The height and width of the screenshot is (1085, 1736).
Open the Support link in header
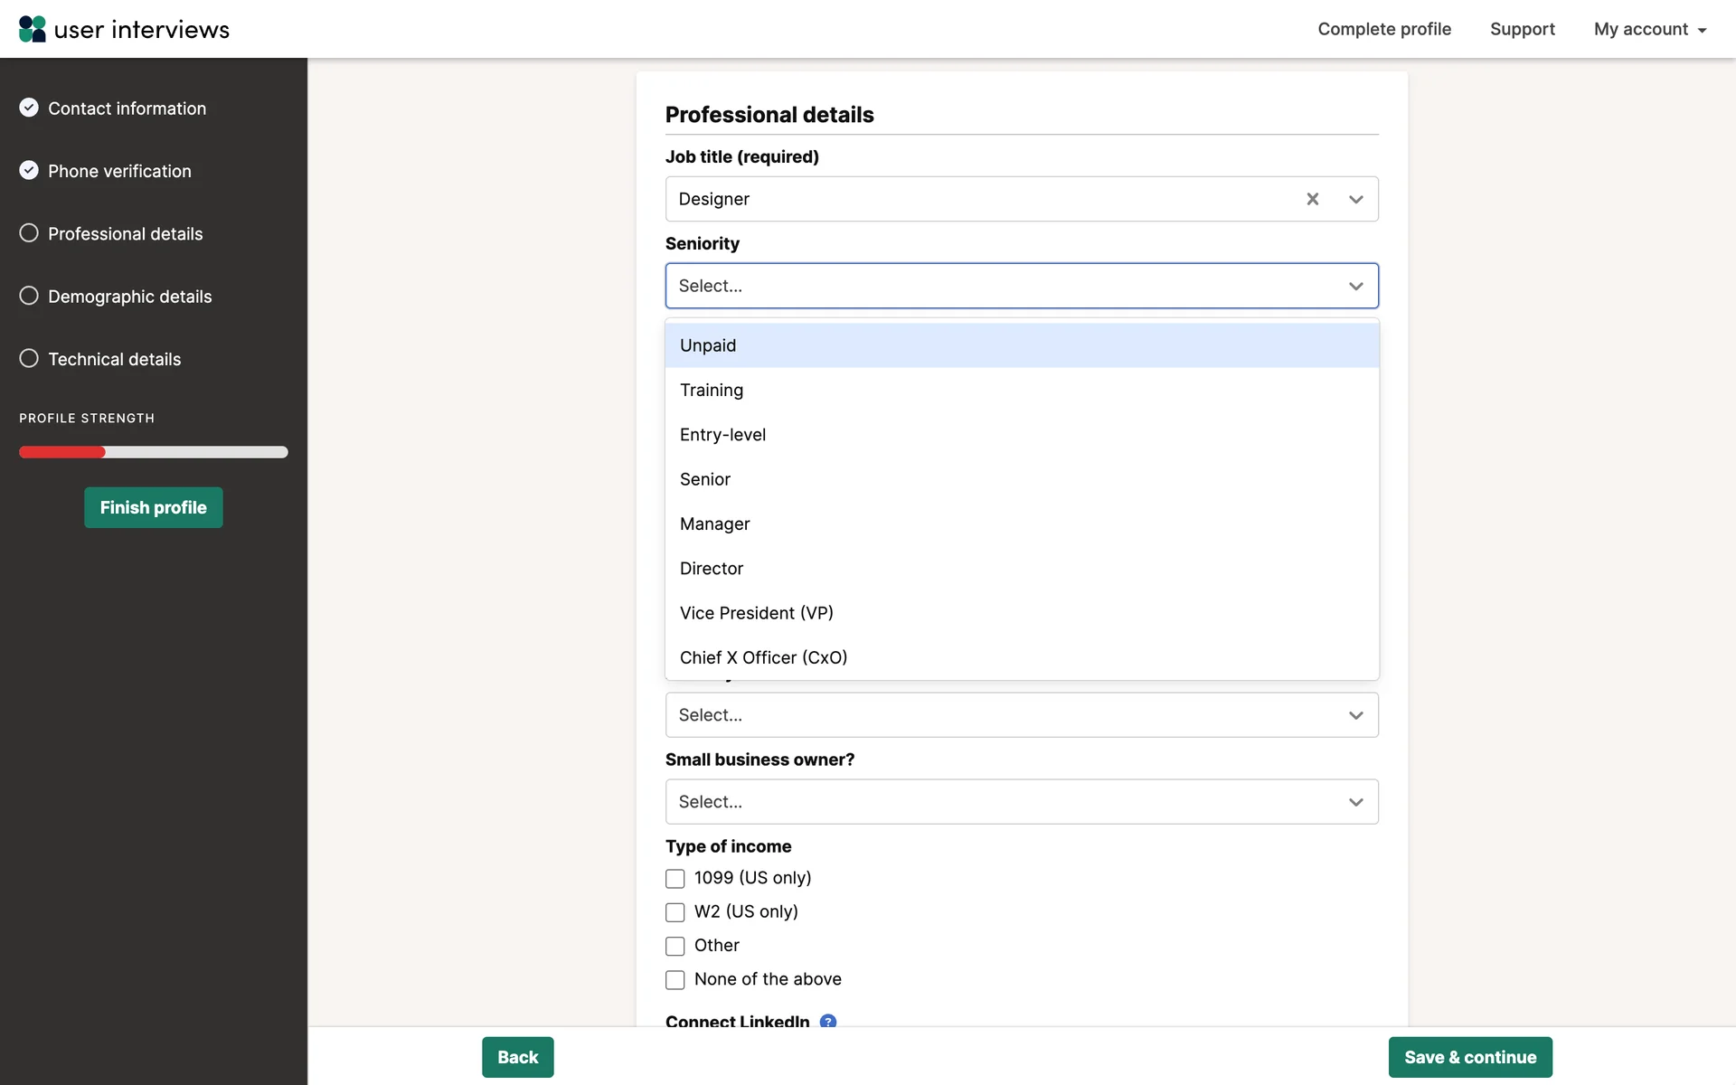pyautogui.click(x=1522, y=29)
